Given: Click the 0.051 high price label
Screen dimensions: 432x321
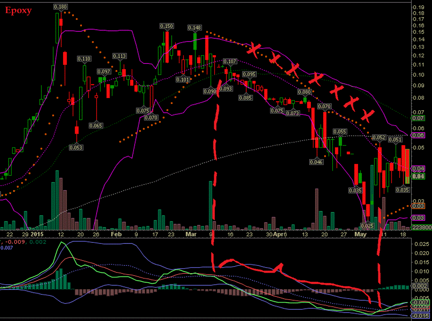Looking at the screenshot, I should [x=395, y=140].
